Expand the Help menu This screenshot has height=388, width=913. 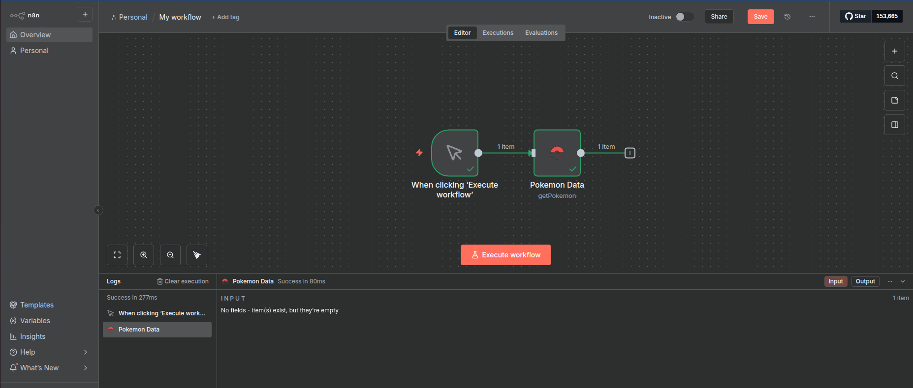49,352
